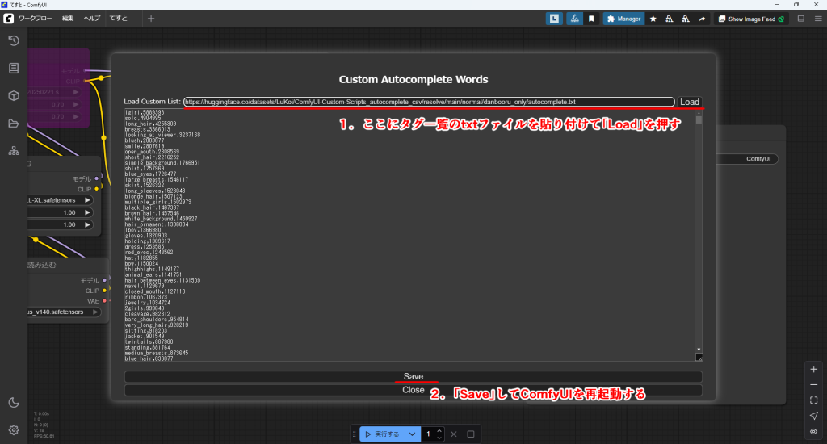This screenshot has height=444, width=827.
Task: Open the ワークフロー menu
Action: 36,19
